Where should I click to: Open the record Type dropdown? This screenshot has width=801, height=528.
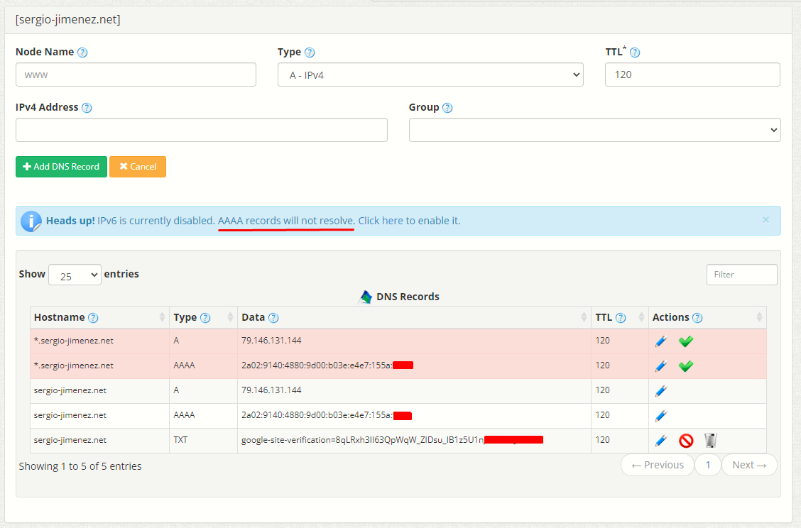430,75
